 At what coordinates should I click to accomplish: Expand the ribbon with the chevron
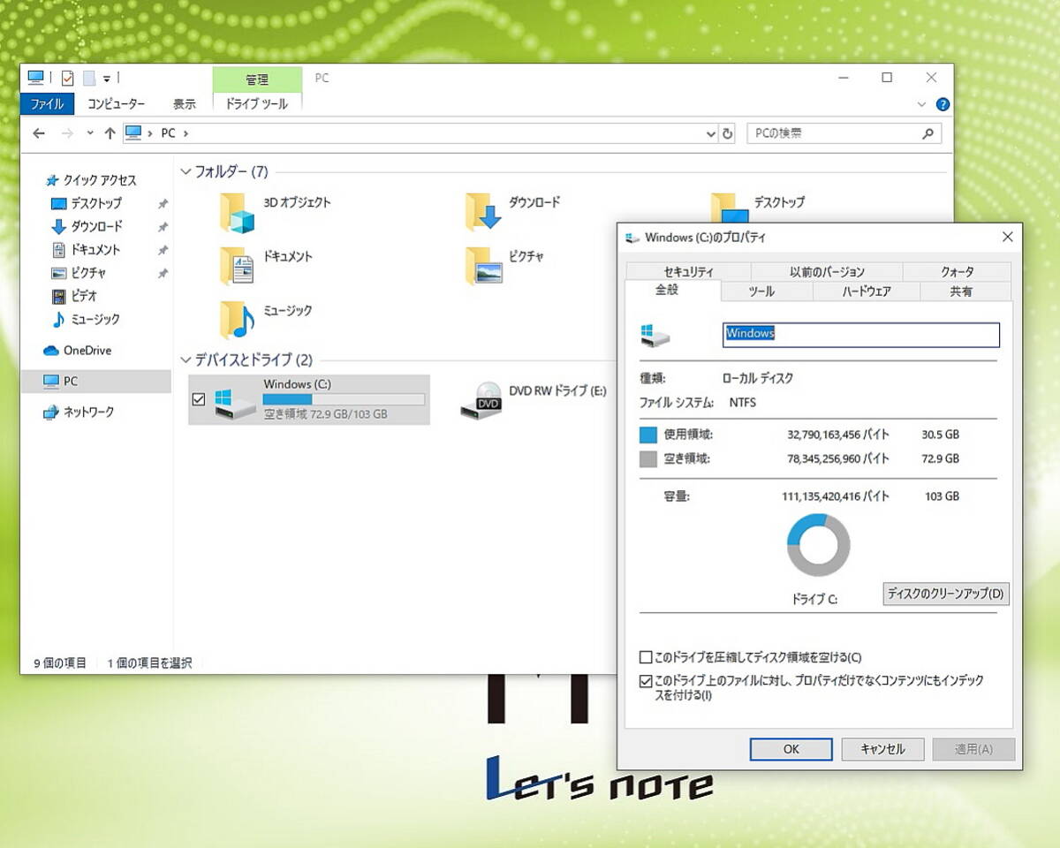pos(922,103)
